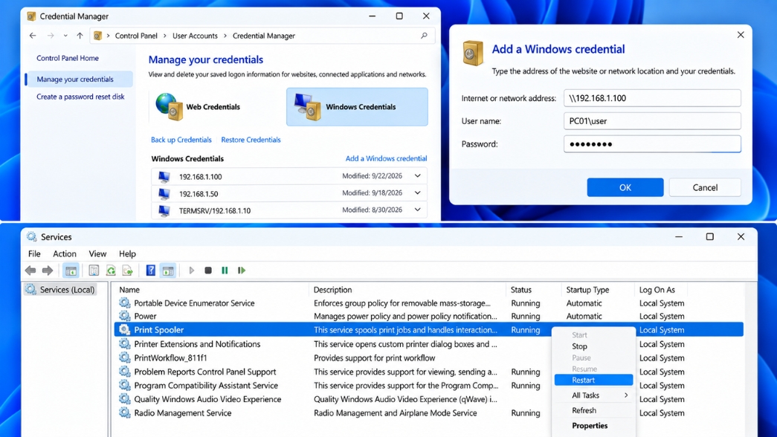Select Print Spooler service row

coord(428,329)
